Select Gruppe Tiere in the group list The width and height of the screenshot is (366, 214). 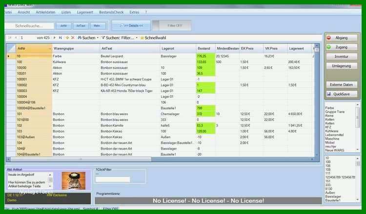click(x=335, y=112)
